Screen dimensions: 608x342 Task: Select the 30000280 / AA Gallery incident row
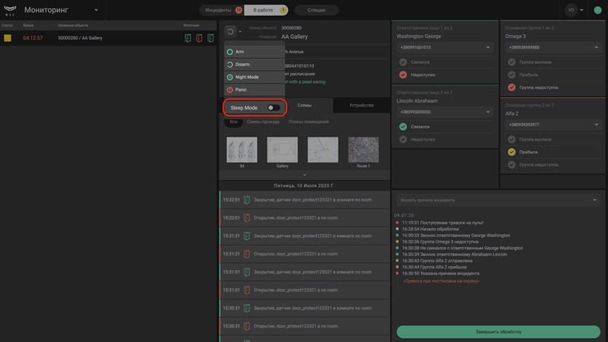(108, 38)
